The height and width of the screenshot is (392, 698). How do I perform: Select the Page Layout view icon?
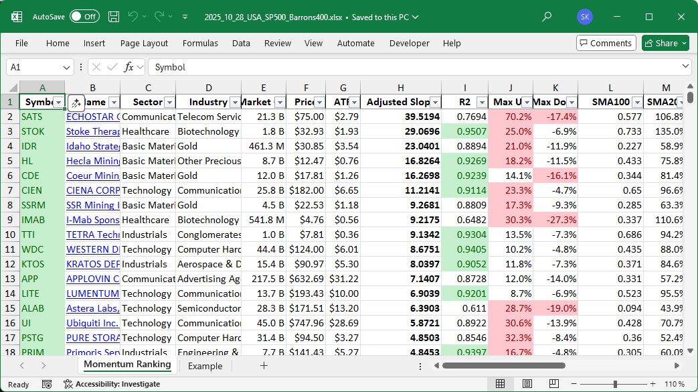coord(527,384)
